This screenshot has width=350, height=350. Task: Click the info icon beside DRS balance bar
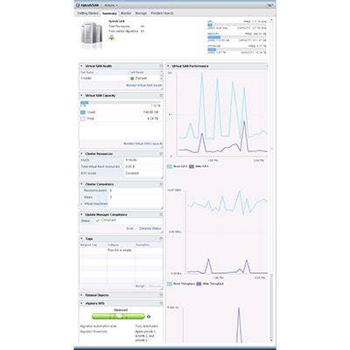(x=149, y=317)
